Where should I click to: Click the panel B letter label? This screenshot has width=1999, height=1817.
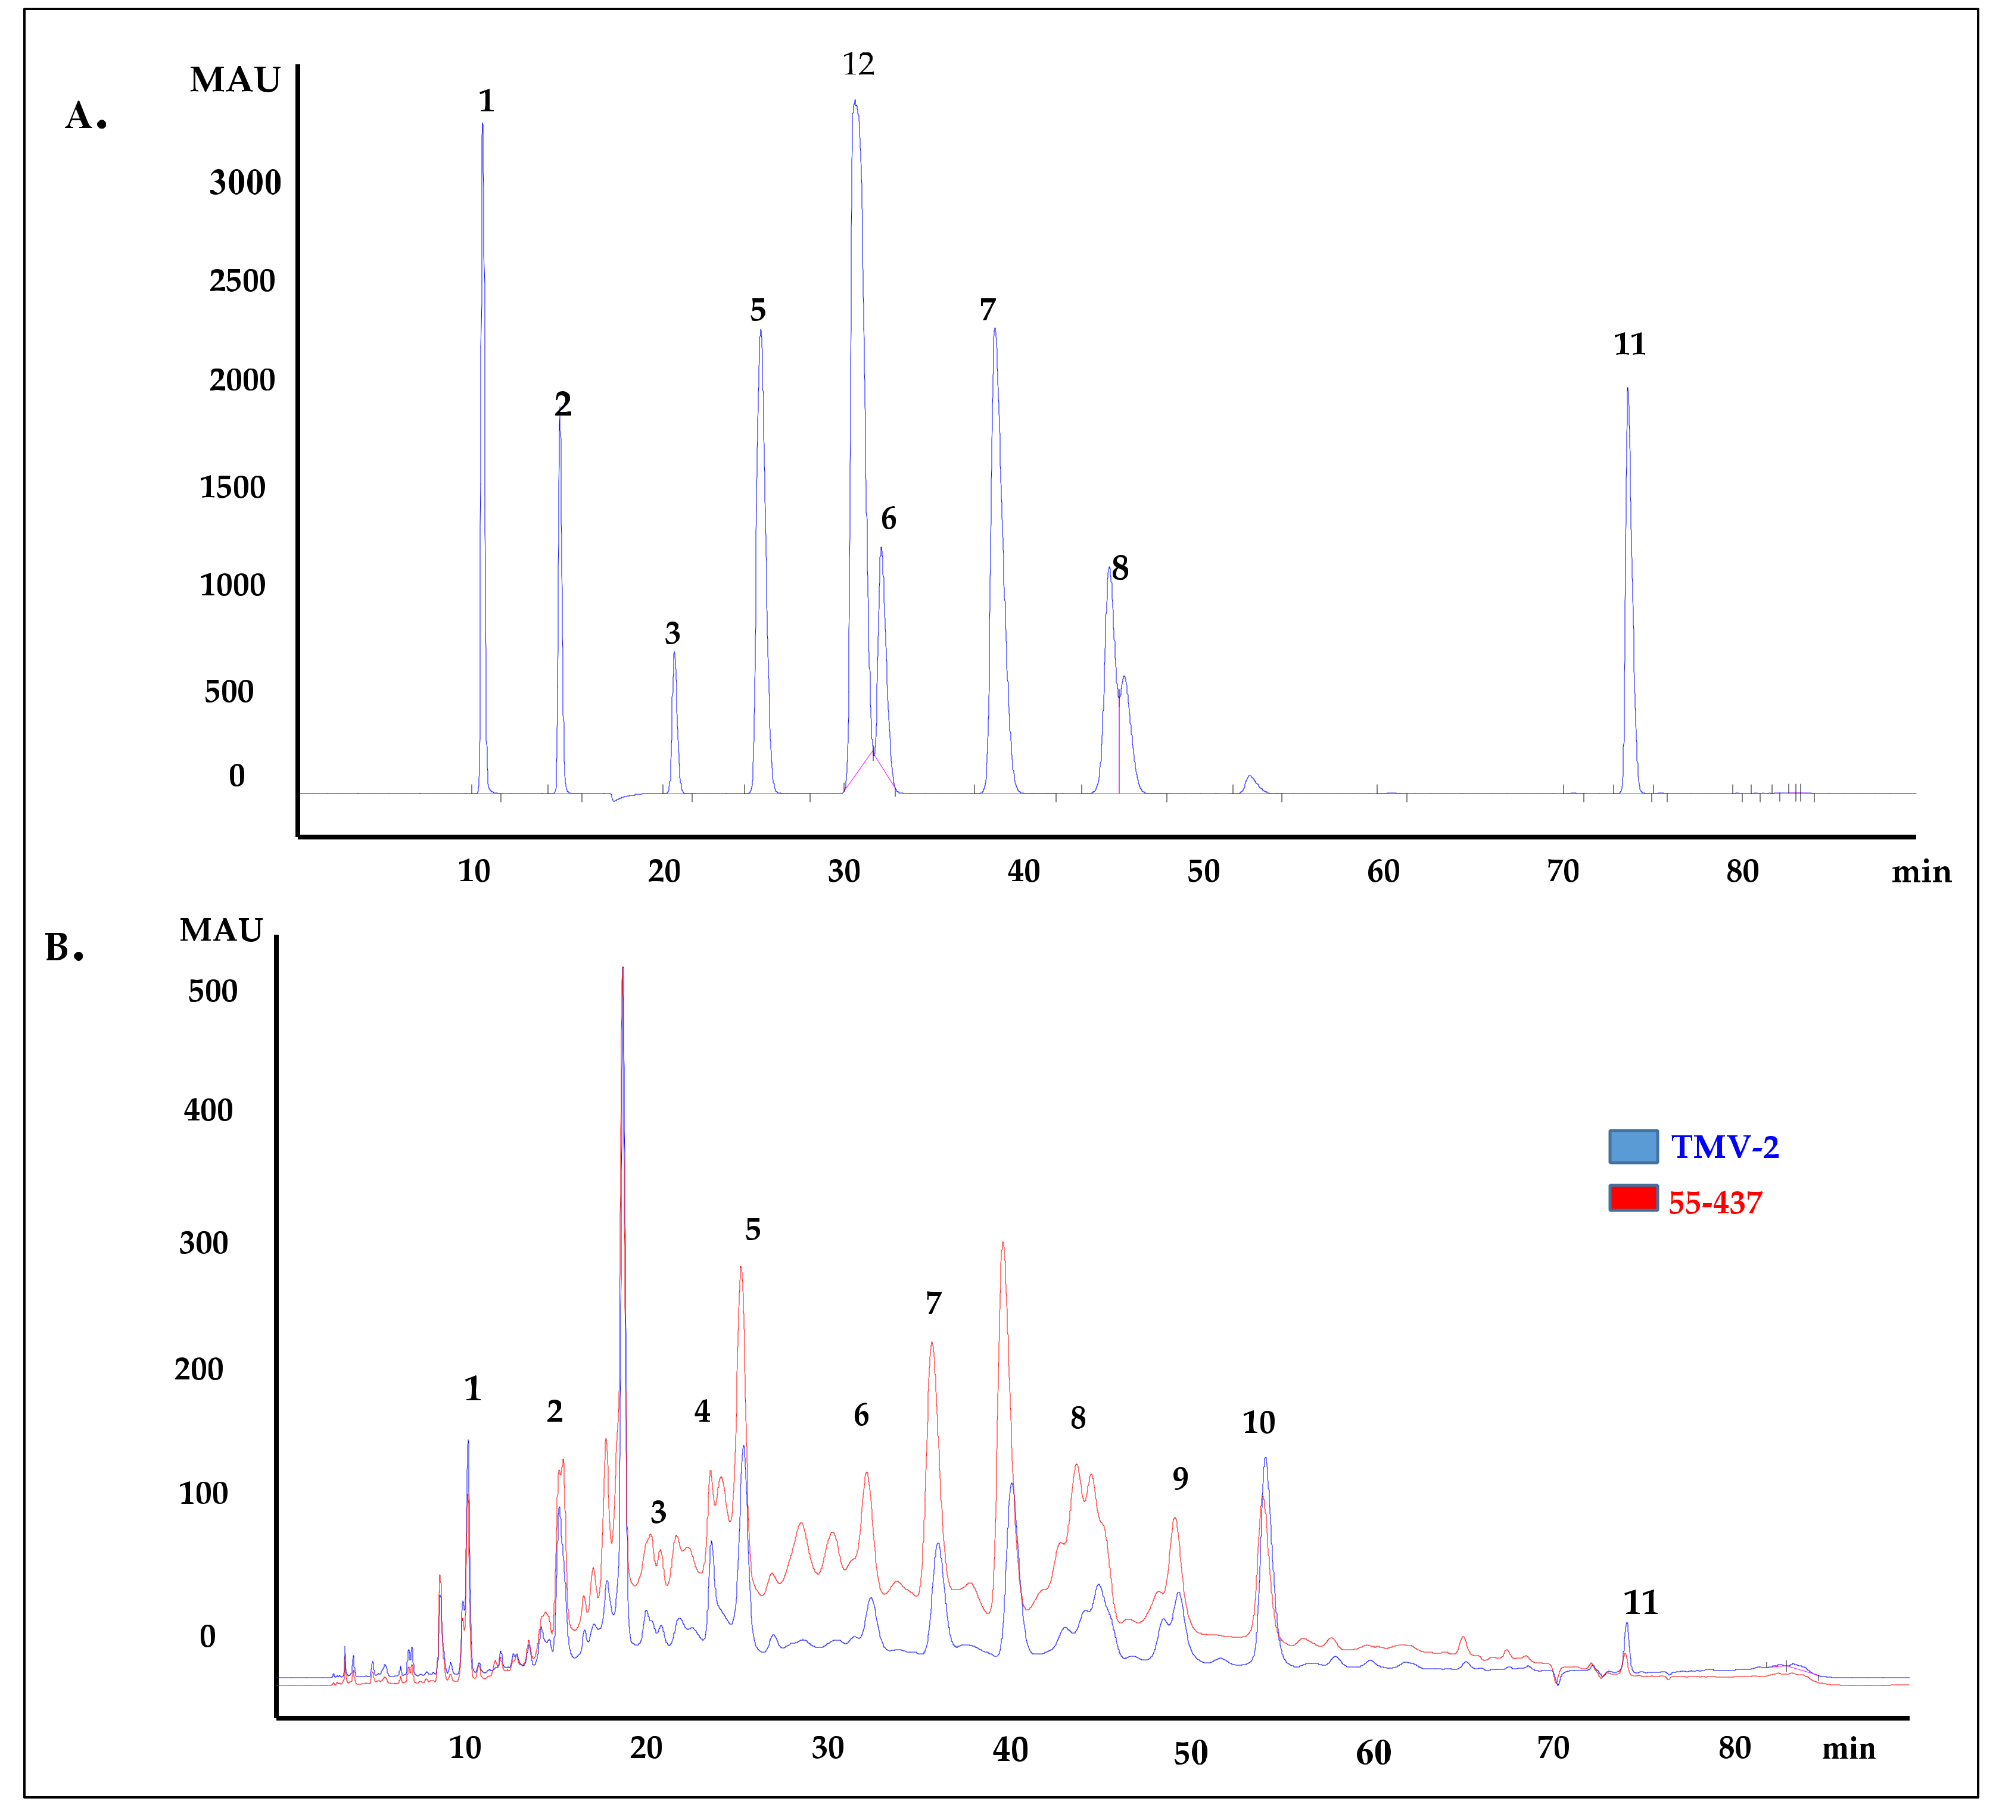click(x=64, y=948)
